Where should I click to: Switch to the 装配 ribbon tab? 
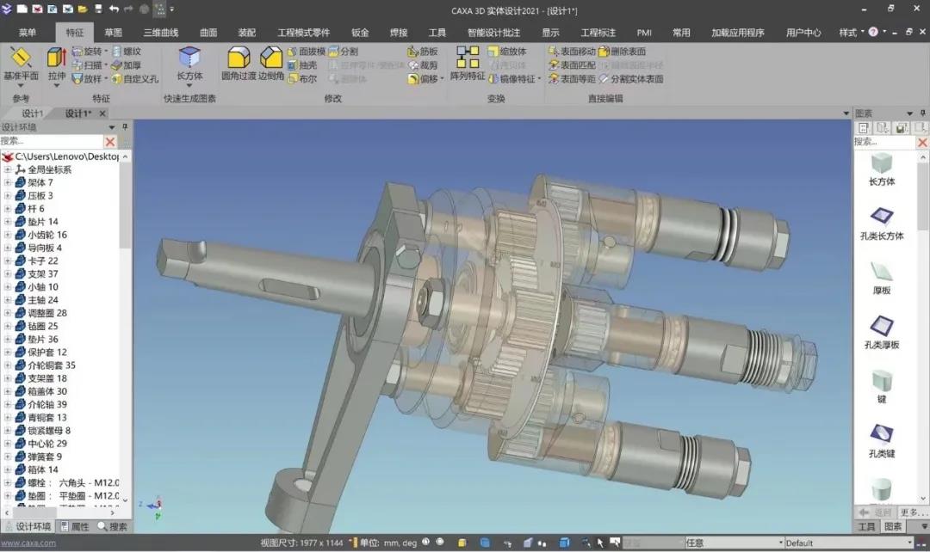pos(247,33)
